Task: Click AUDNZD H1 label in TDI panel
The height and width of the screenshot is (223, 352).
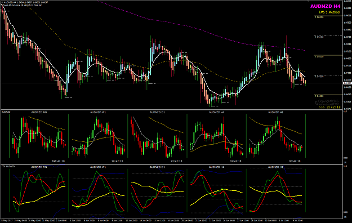Action: [x=275, y=167]
